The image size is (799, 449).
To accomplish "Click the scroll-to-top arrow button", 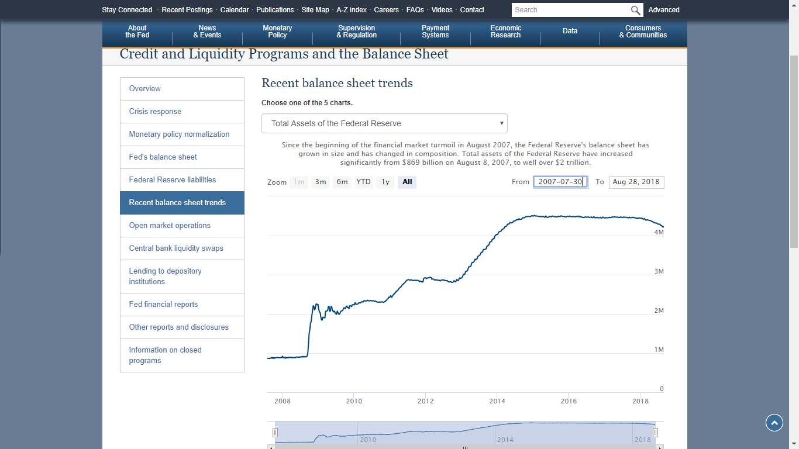I will [774, 423].
